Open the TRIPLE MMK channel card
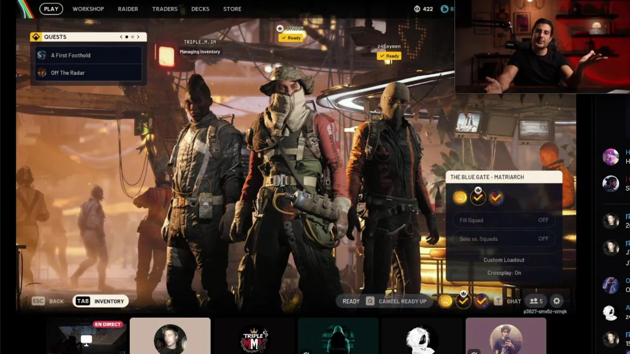This screenshot has height=354, width=630. coord(254,336)
